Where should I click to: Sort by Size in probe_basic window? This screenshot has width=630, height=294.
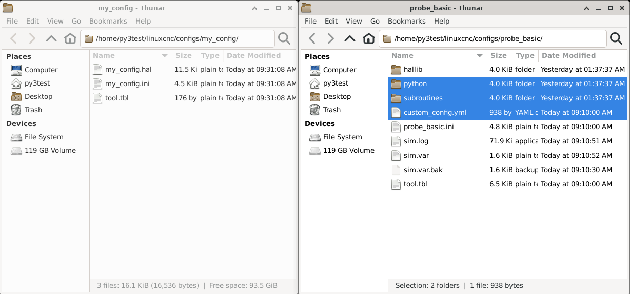pos(500,55)
